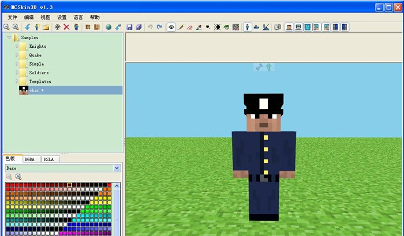Click the red X delete icon
Screen dimensions: 404x236
click(x=66, y=27)
